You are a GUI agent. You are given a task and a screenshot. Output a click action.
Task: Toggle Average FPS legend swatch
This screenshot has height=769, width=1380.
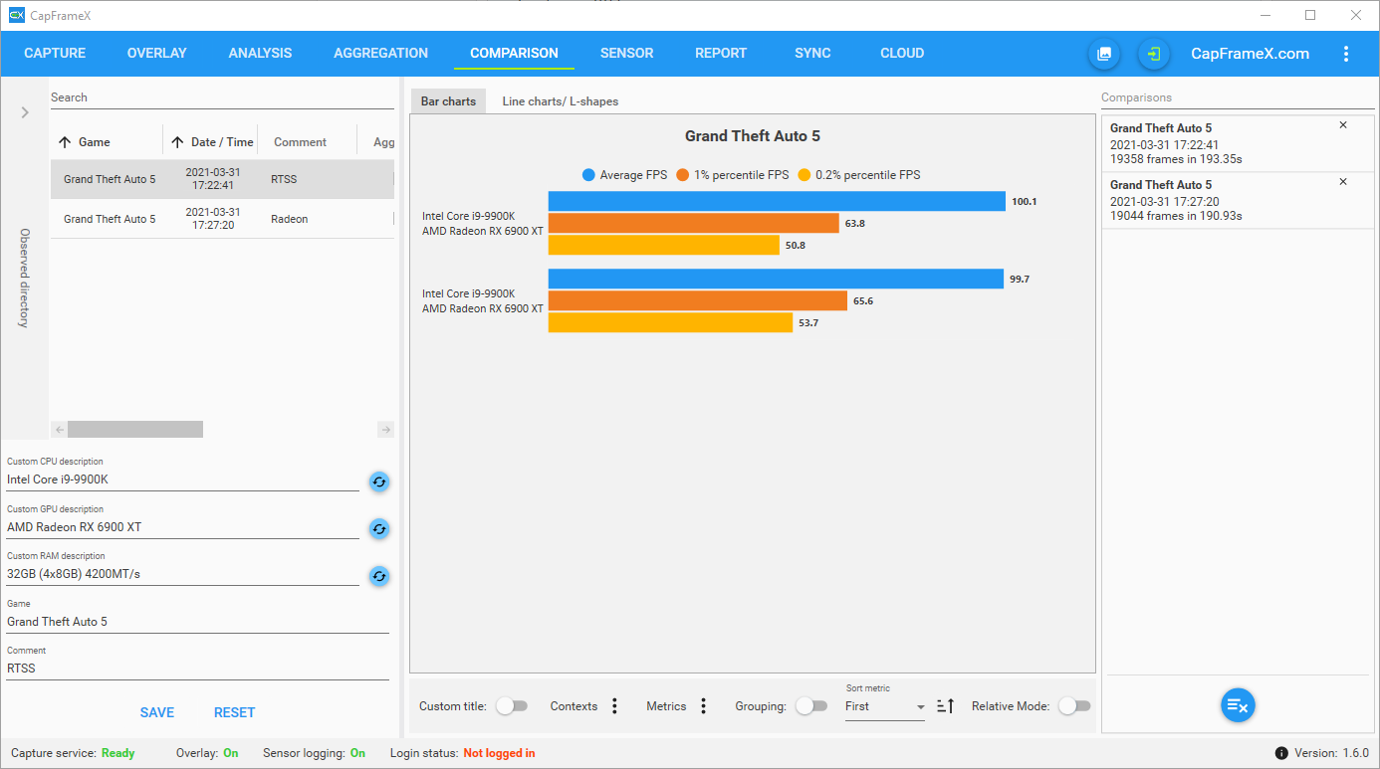pos(588,175)
